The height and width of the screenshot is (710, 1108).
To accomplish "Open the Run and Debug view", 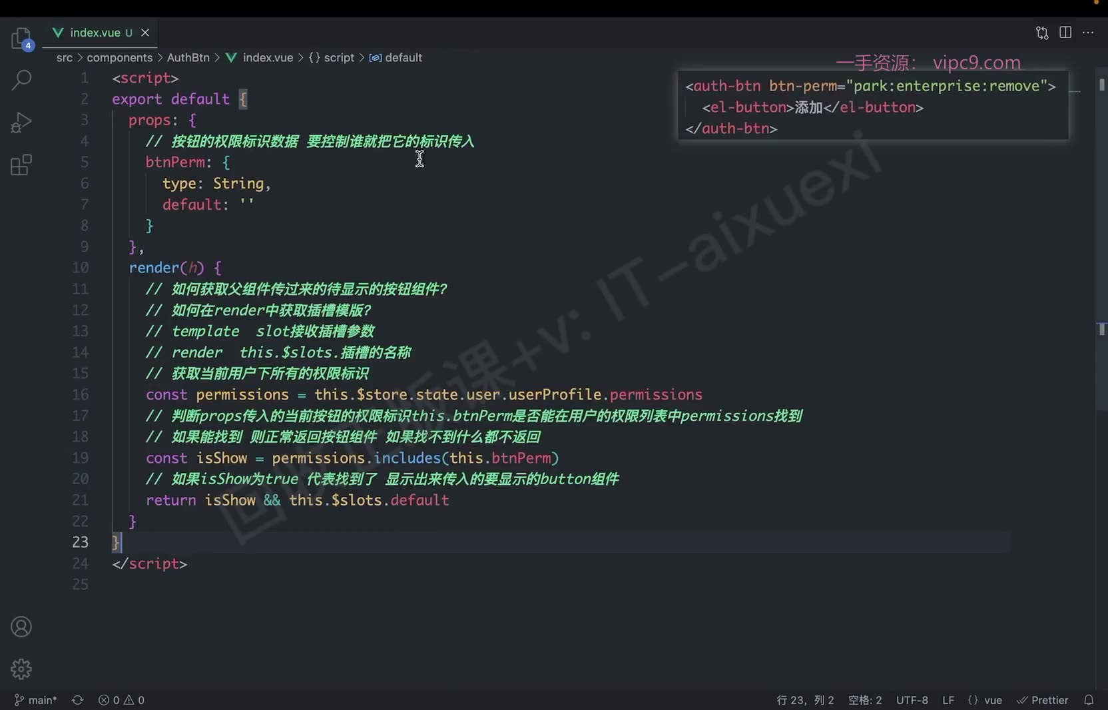I will click(21, 122).
